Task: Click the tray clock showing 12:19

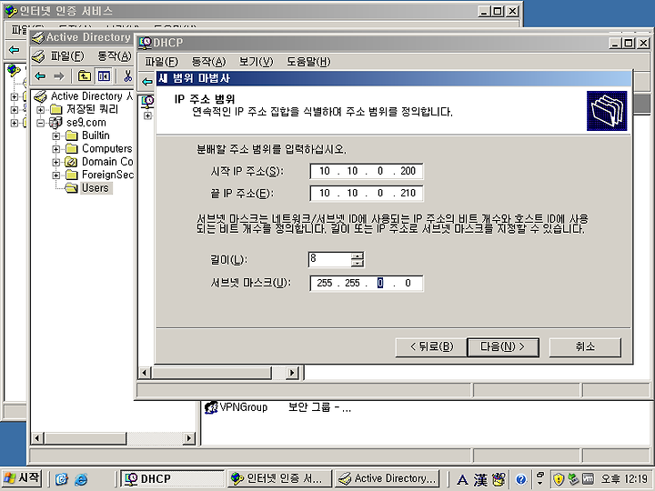Action: (624, 479)
